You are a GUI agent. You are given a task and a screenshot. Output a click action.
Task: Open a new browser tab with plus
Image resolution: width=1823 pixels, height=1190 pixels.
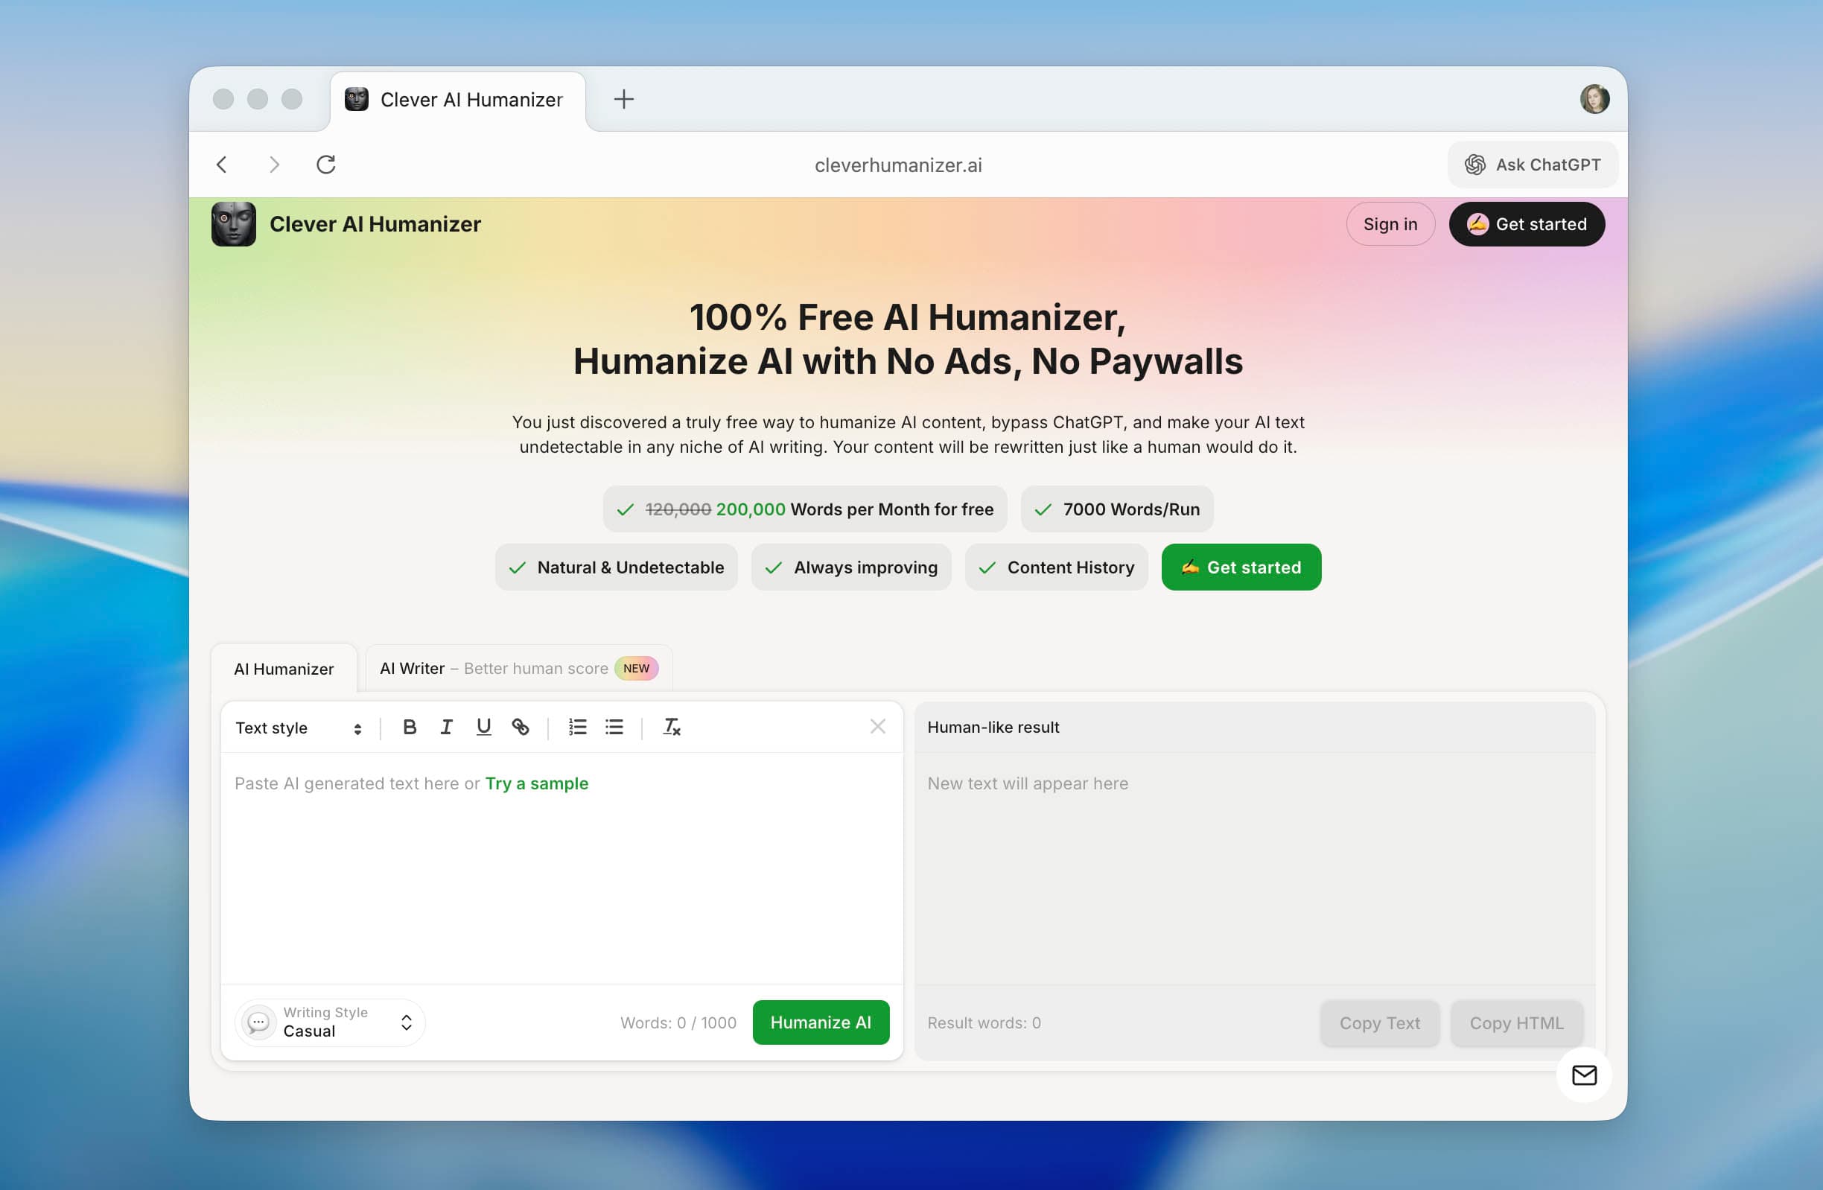pos(624,99)
